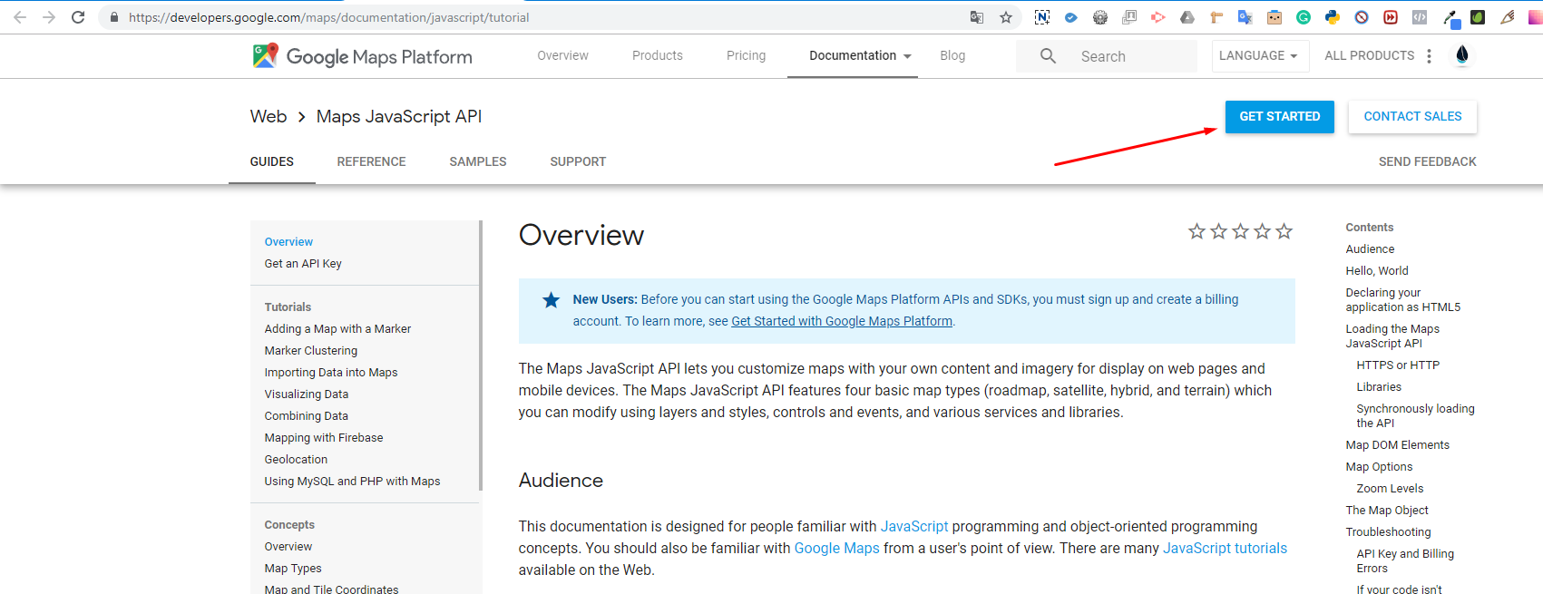Go back with the browser back arrow
This screenshot has height=594, width=1543.
click(20, 17)
